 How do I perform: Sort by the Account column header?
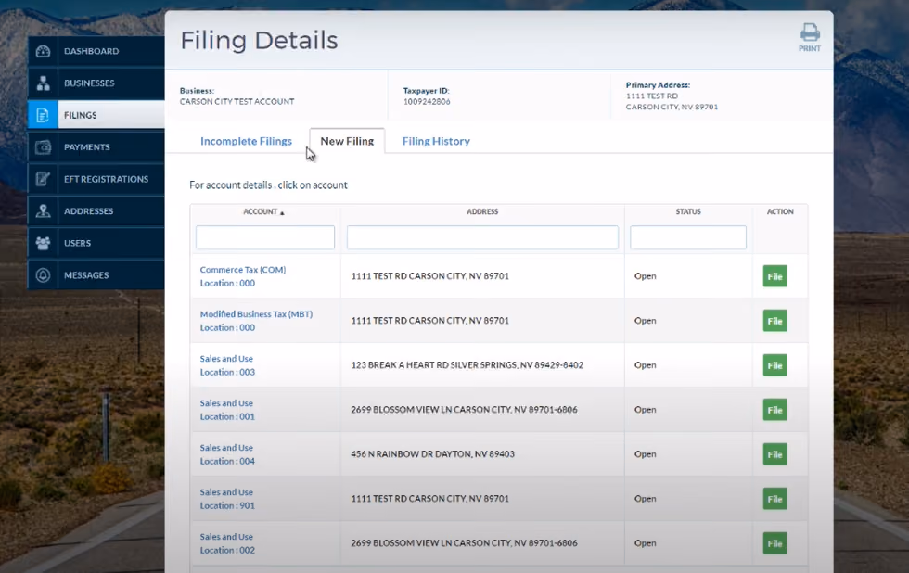click(x=263, y=211)
